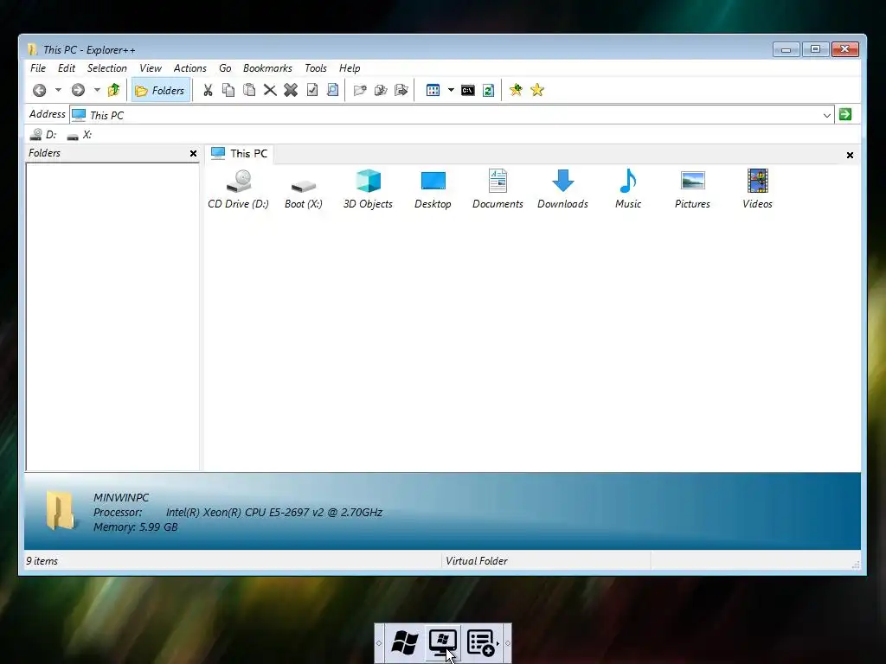This screenshot has width=886, height=664.
Task: Click the list-plus icon in bottom dock
Action: 481,643
